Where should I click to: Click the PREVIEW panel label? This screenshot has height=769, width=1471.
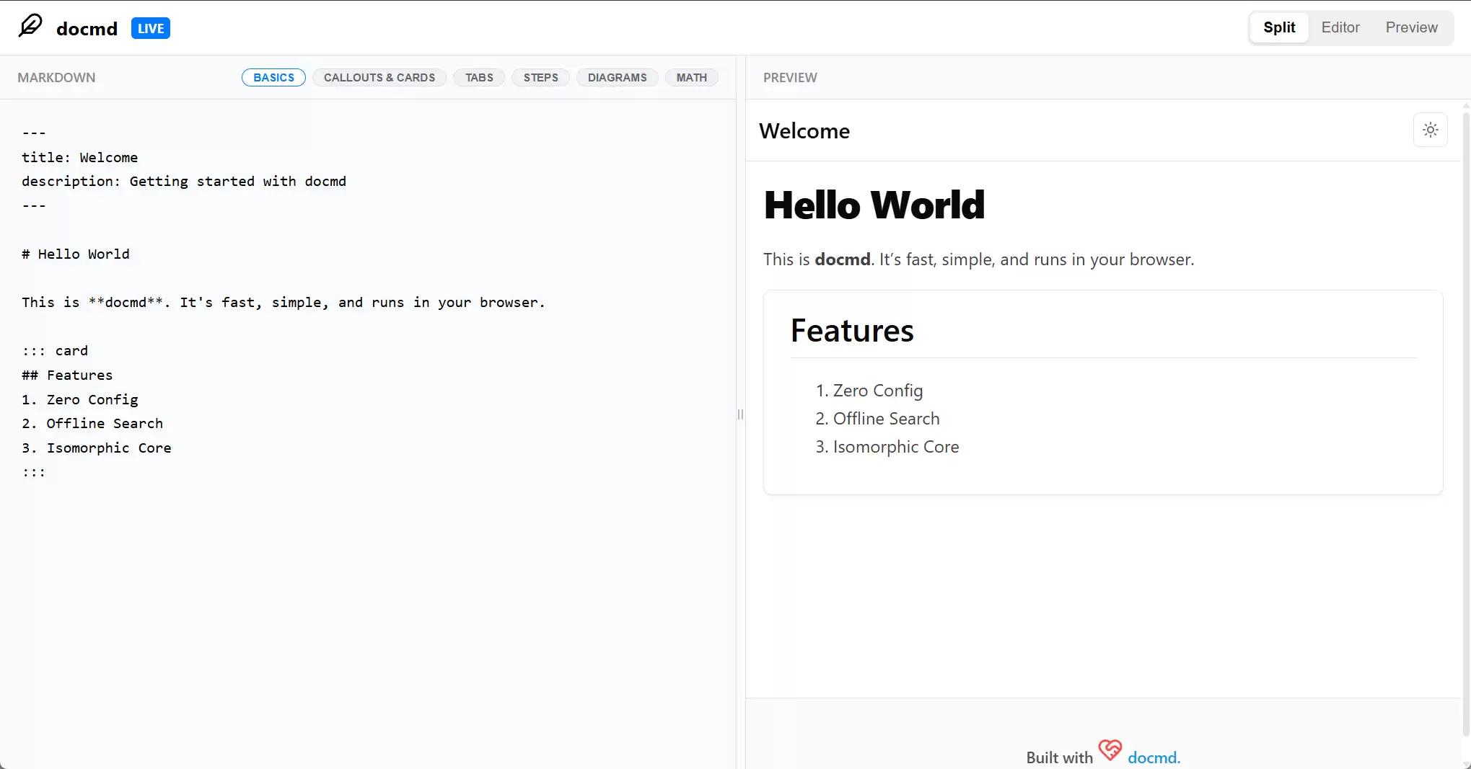click(x=790, y=77)
